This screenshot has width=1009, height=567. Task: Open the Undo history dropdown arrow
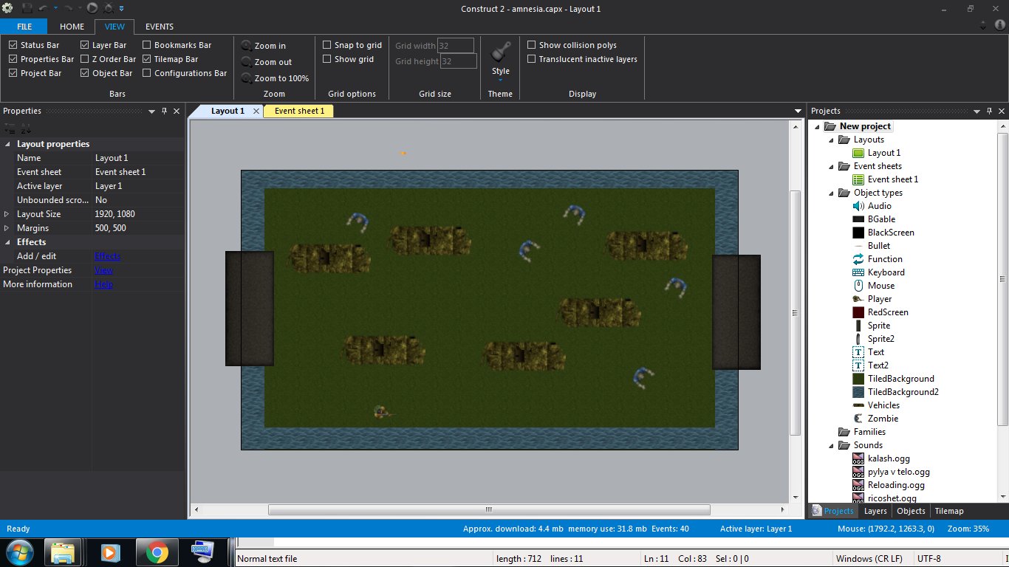coord(55,8)
